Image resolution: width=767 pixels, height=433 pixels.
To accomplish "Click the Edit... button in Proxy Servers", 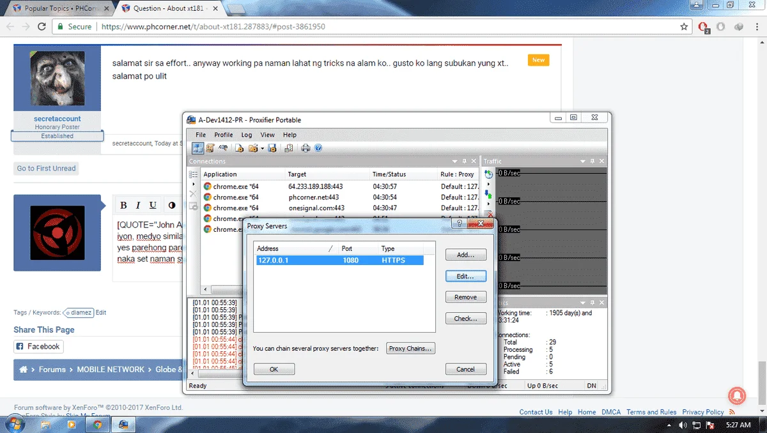I will pos(465,276).
